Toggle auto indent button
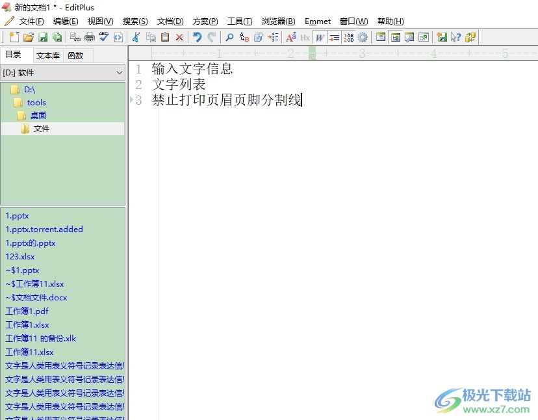Image resolution: width=538 pixels, height=420 pixels. (334, 37)
